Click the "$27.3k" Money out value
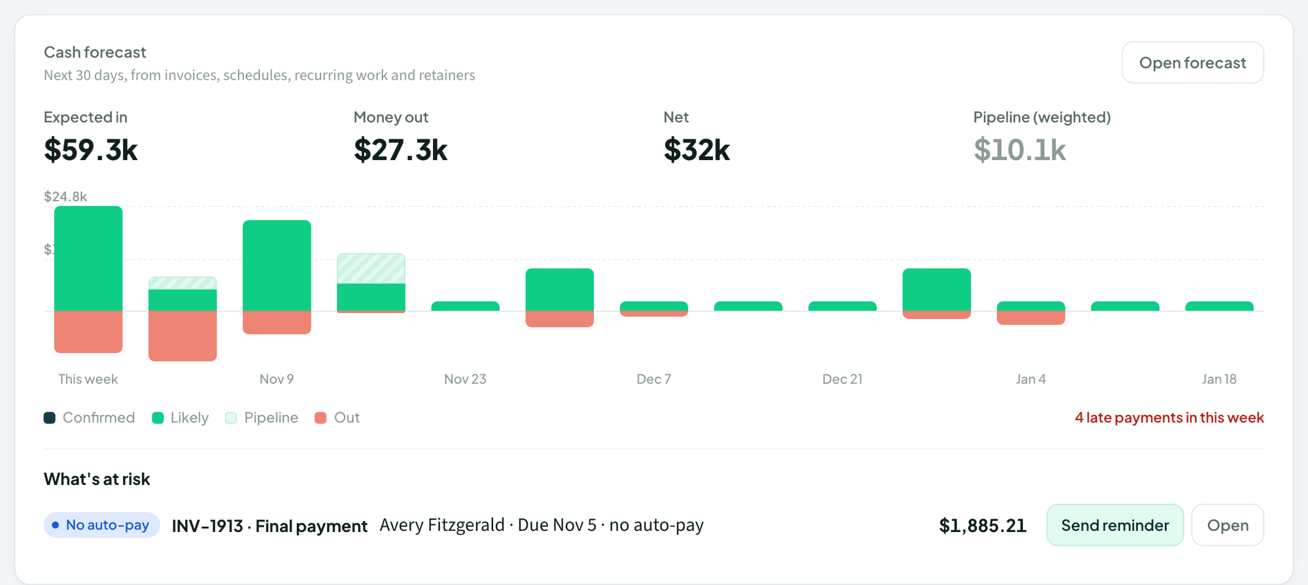 pos(401,150)
